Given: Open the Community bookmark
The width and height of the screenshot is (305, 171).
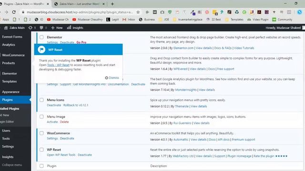Looking at the screenshot, I should (x=282, y=19).
